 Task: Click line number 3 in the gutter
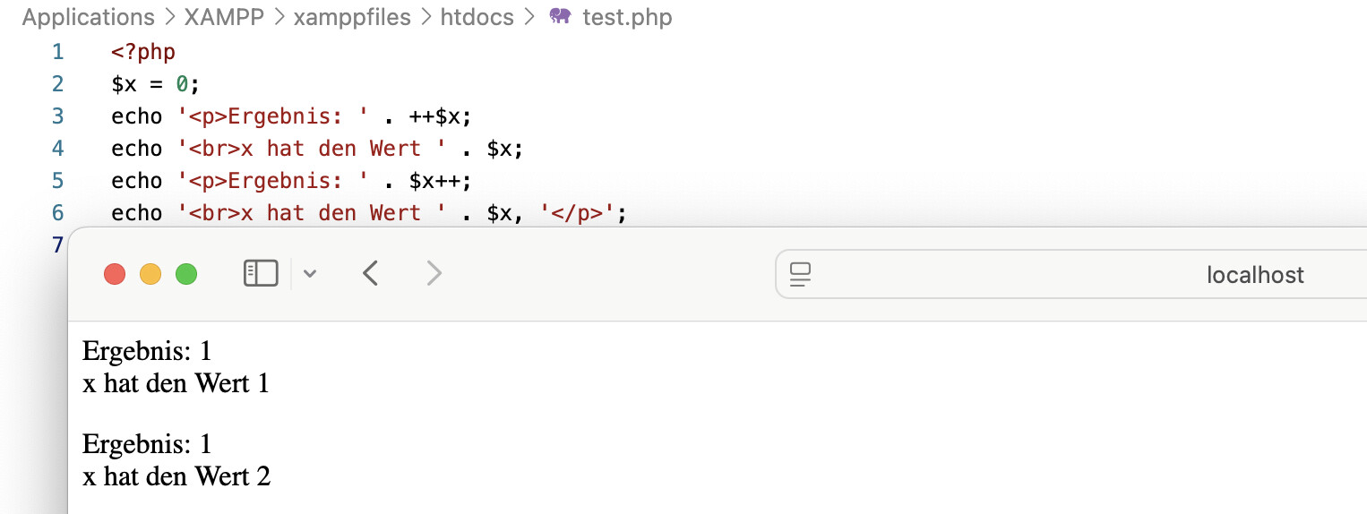[x=58, y=116]
